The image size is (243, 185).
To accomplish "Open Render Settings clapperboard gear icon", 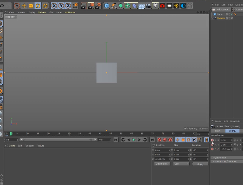I will point(98,6).
